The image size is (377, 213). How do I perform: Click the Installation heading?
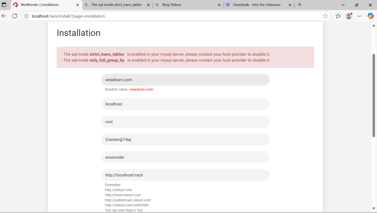pyautogui.click(x=79, y=33)
